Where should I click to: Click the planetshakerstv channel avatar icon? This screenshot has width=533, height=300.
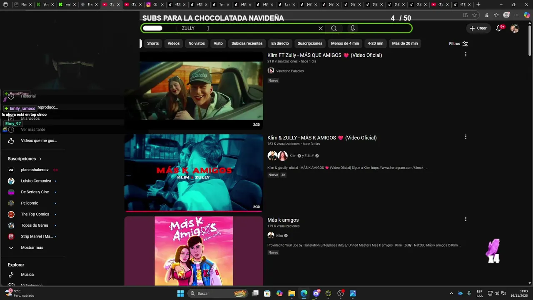[x=11, y=170]
